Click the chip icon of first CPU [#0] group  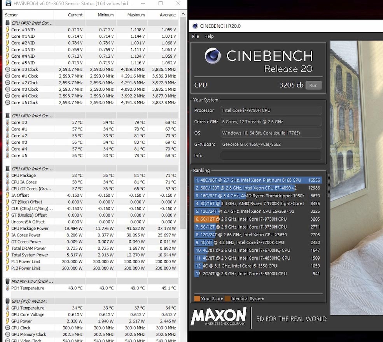pos(7,23)
